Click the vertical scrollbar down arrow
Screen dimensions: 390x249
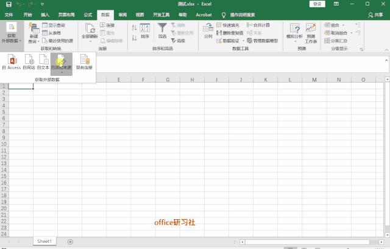[388, 234]
